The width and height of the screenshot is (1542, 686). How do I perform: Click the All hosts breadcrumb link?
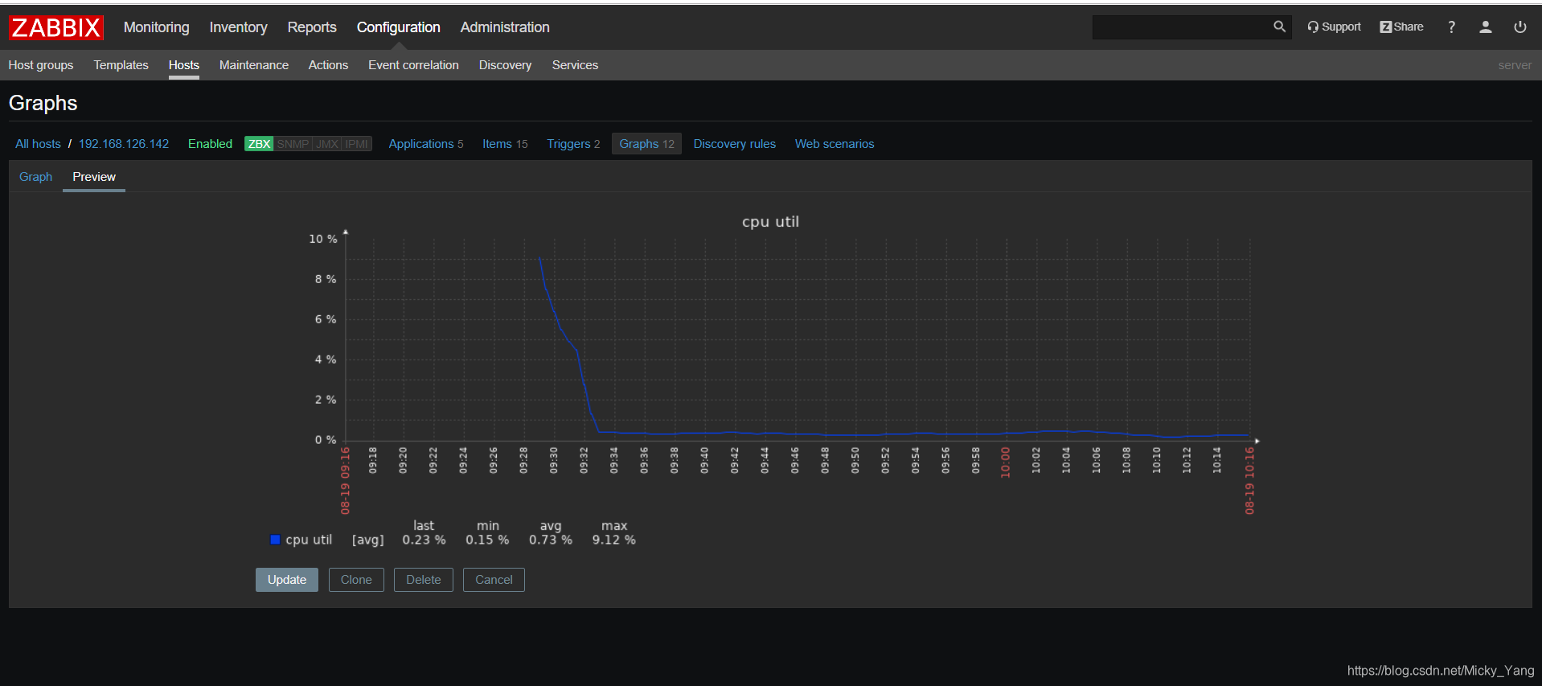click(x=38, y=144)
